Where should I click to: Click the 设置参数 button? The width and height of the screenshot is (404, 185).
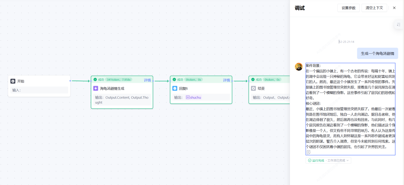click(x=348, y=8)
